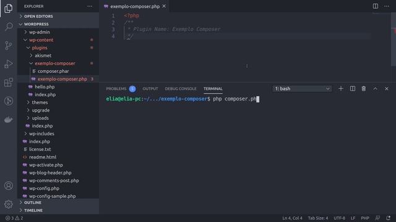Split the editor to the right
Image resolution: width=396 pixels, height=222 pixels.
pos(376,6)
